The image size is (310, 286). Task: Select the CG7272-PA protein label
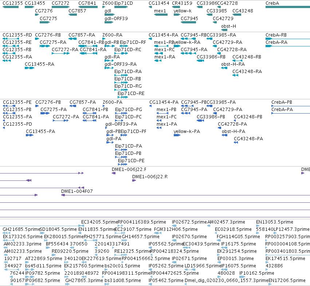click(x=66, y=117)
